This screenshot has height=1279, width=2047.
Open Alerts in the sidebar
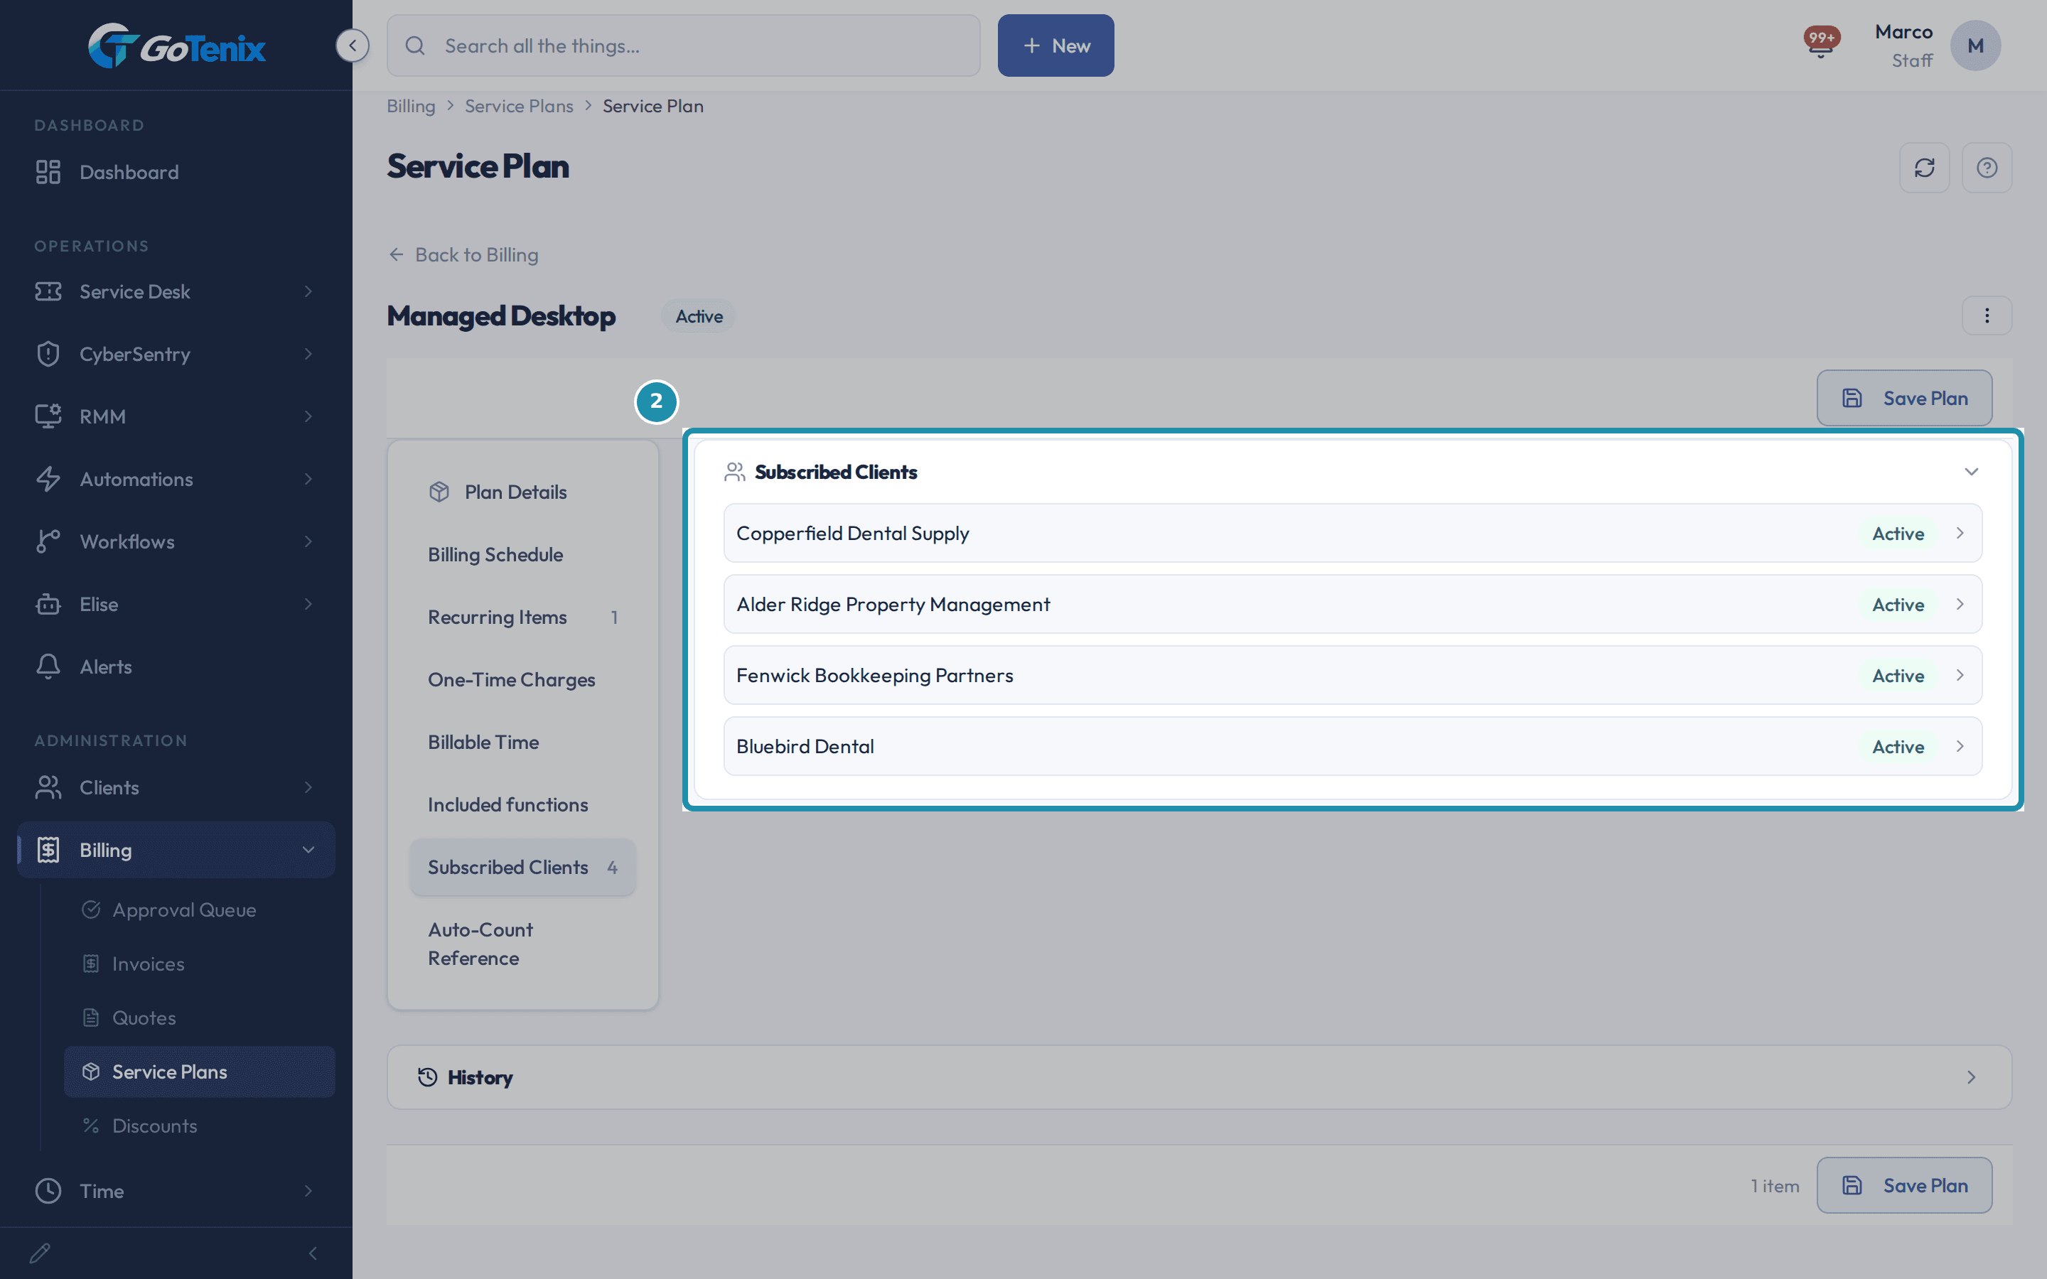click(x=176, y=667)
